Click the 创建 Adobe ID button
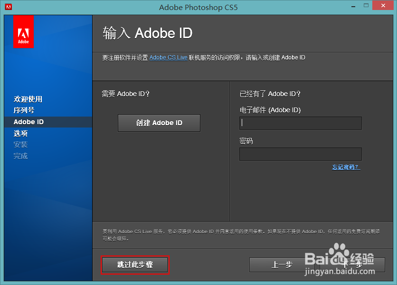This screenshot has width=397, height=285. pyautogui.click(x=159, y=123)
